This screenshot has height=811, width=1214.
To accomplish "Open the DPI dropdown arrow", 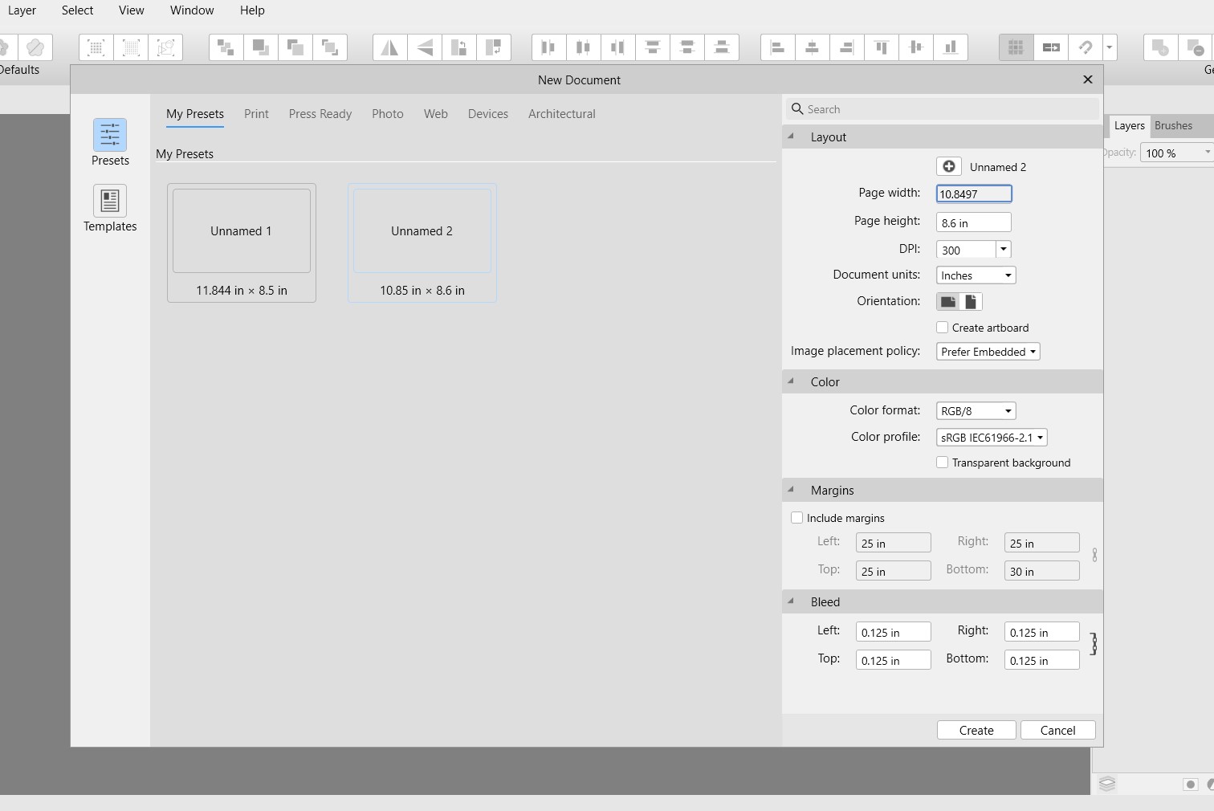I will coord(1004,250).
